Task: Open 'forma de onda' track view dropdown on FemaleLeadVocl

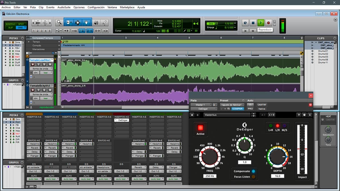Action: coord(41,69)
